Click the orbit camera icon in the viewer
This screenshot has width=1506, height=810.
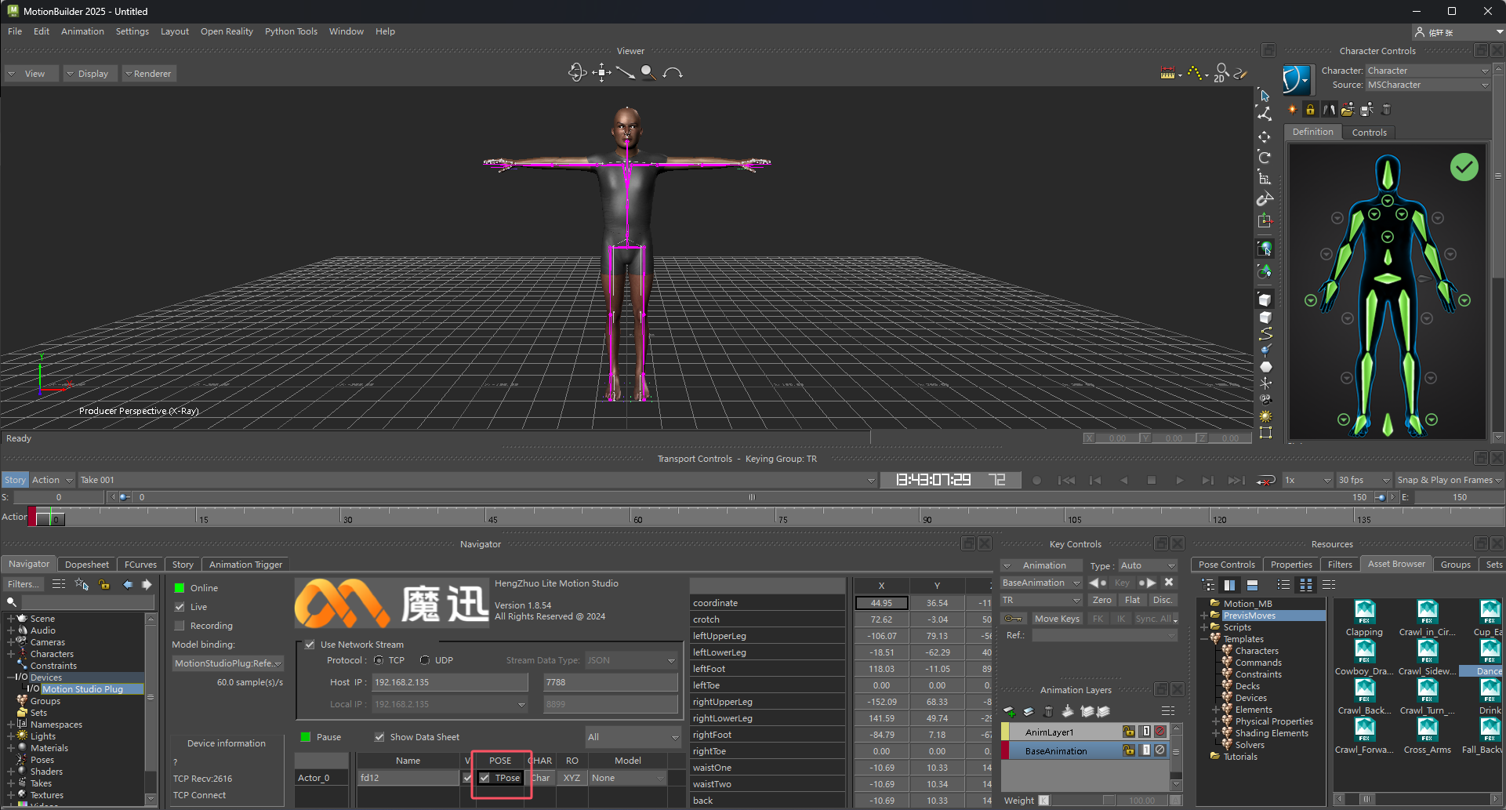[x=577, y=73]
